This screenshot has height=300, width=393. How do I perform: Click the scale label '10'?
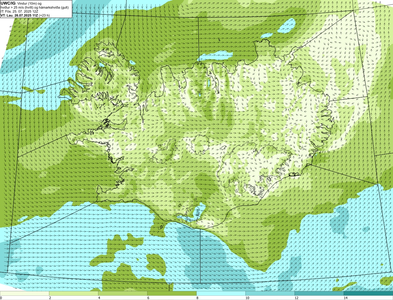[247, 298]
